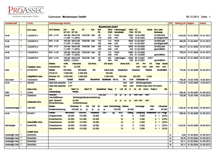The image size is (216, 152).
Task: Click the Betriebsgebäudeversicherung entry
Action: (x=86, y=97)
